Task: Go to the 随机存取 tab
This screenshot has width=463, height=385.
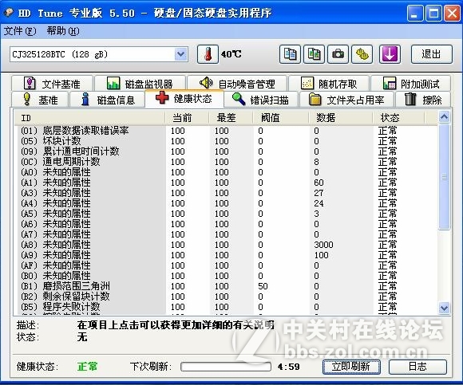Action: point(329,84)
